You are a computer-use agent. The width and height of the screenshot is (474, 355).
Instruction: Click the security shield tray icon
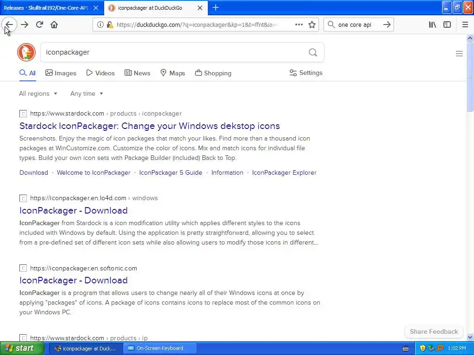click(x=422, y=348)
